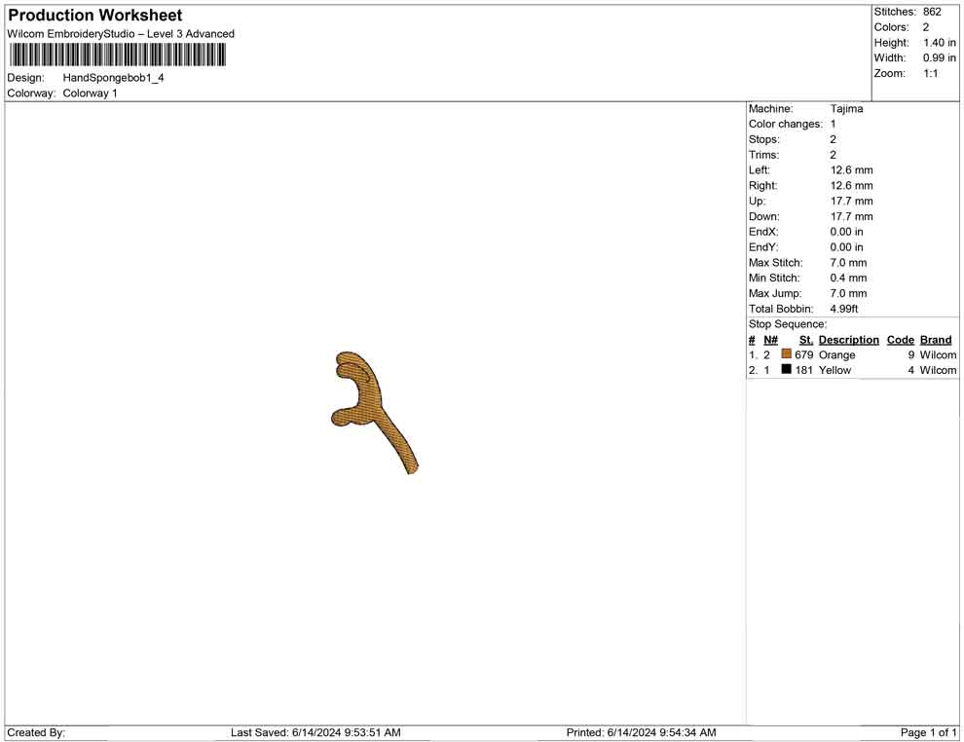Click the 'Orange' description in row 1
Image resolution: width=964 pixels, height=742 pixels.
[836, 355]
